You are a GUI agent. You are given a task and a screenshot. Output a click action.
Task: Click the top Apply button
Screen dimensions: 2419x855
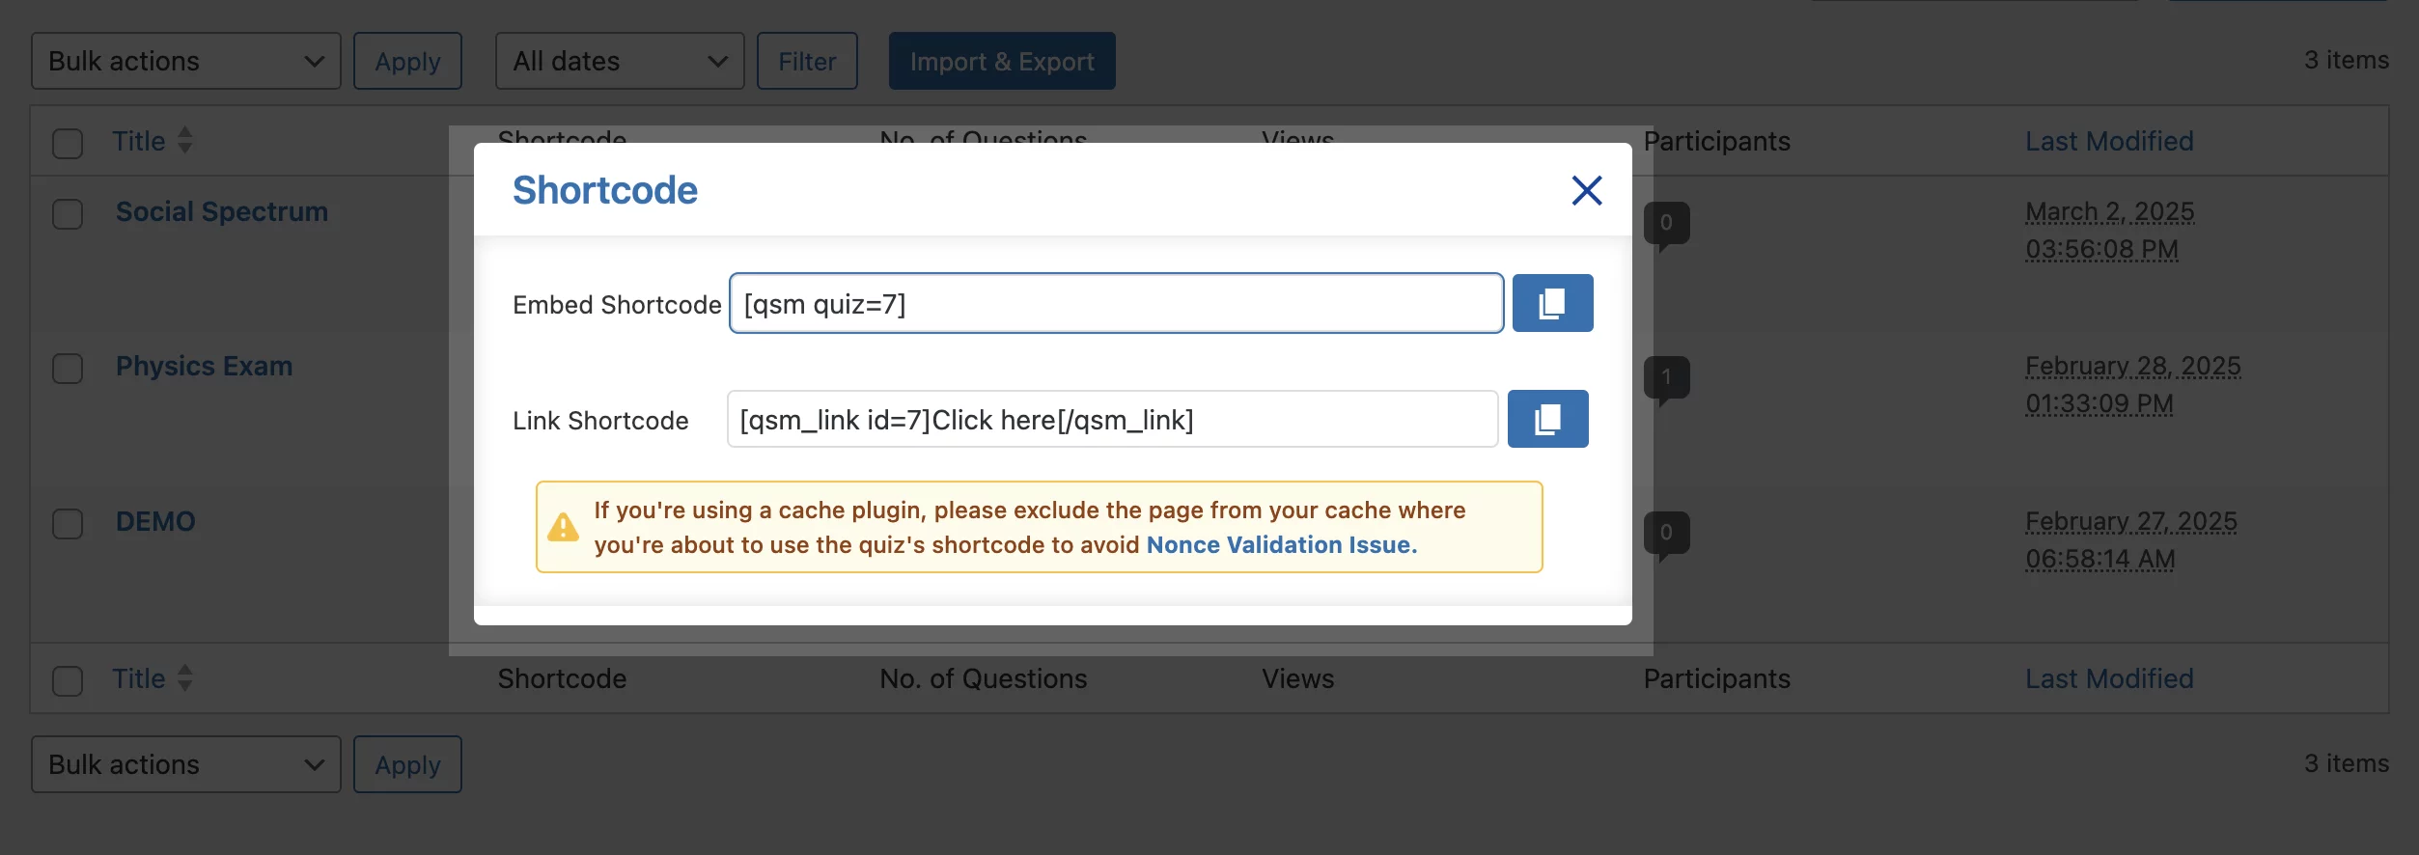click(407, 61)
